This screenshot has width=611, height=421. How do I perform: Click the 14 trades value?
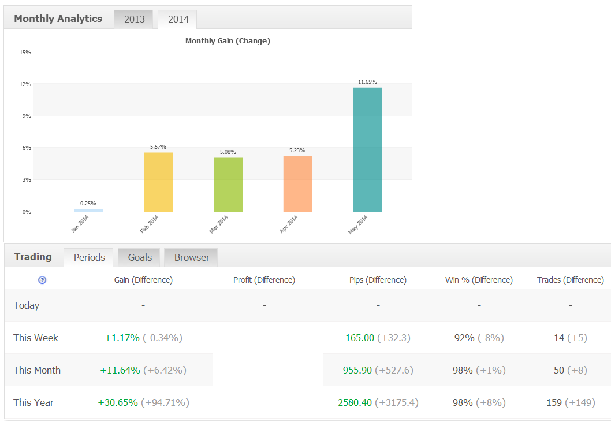point(559,338)
